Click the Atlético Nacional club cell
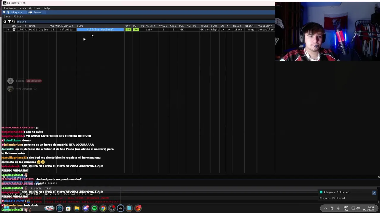Screen dimensions: 380x213 point(100,30)
